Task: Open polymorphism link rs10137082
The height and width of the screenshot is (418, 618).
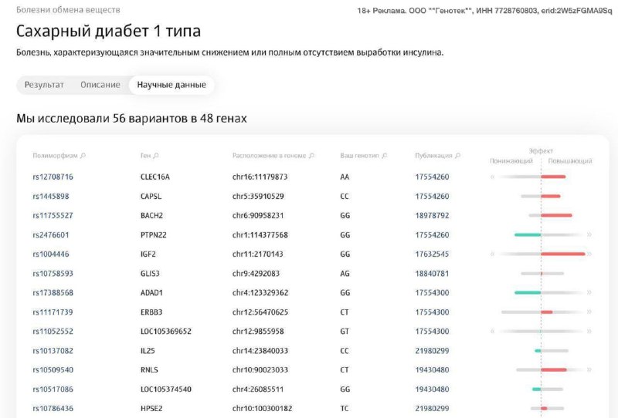Action: tap(53, 351)
